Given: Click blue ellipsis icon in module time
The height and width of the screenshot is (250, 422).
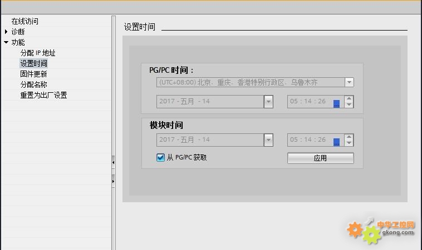Looking at the screenshot, I should click(336, 142).
